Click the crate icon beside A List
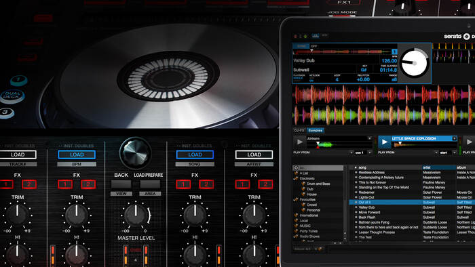The width and height of the screenshot is (475, 267). pos(297,173)
